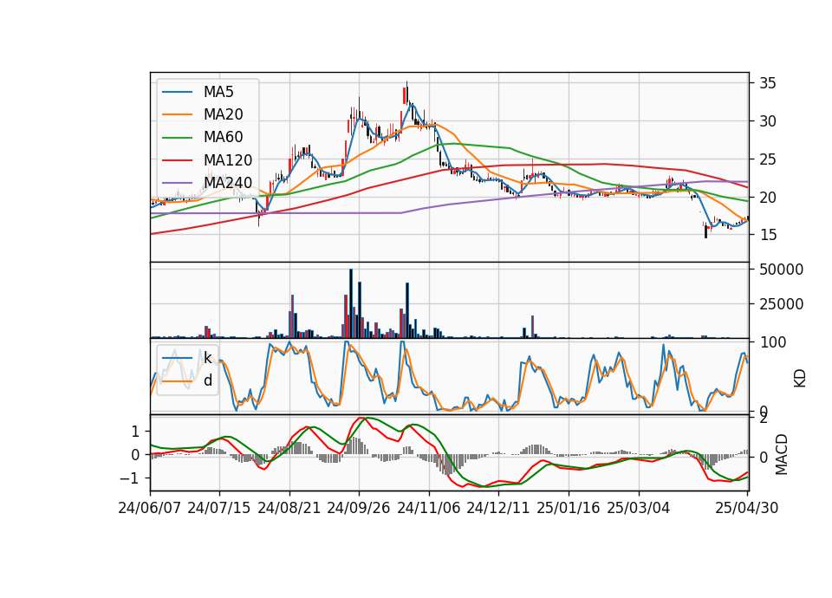Click the MACD left axis value −1

[x=129, y=478]
